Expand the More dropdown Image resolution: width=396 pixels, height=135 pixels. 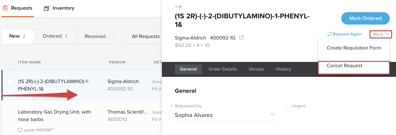(381, 34)
